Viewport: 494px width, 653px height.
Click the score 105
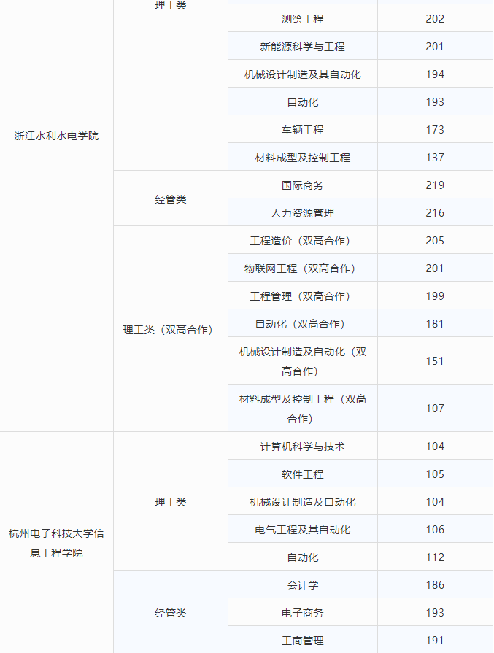click(x=435, y=474)
